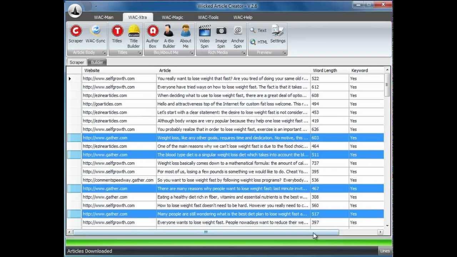Click the word length cell showing 308
This screenshot has height=257, width=457.
(330, 197)
